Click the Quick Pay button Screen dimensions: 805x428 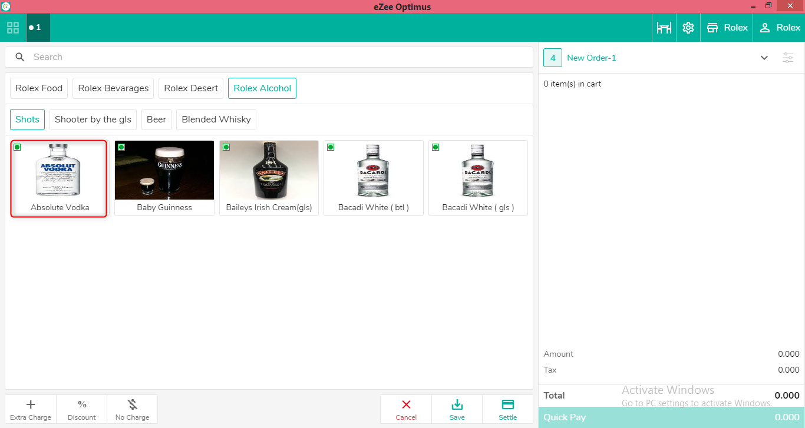(672, 417)
